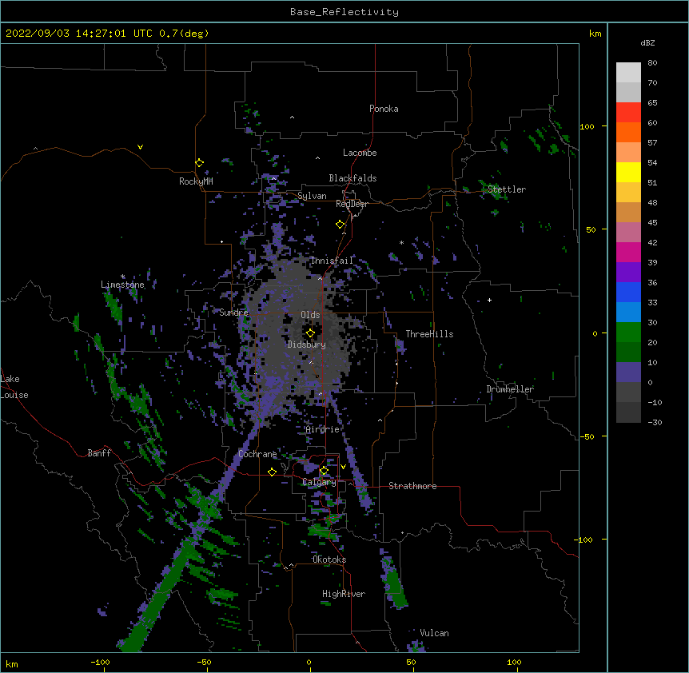
Task: Select the Blackfalds label
Action: [352, 178]
